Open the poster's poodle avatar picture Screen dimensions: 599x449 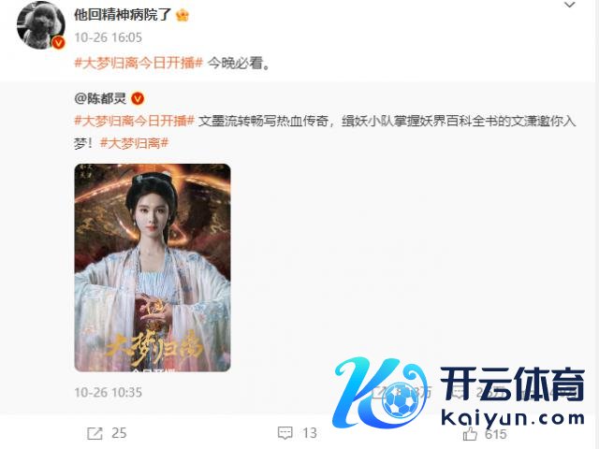pos(41,25)
